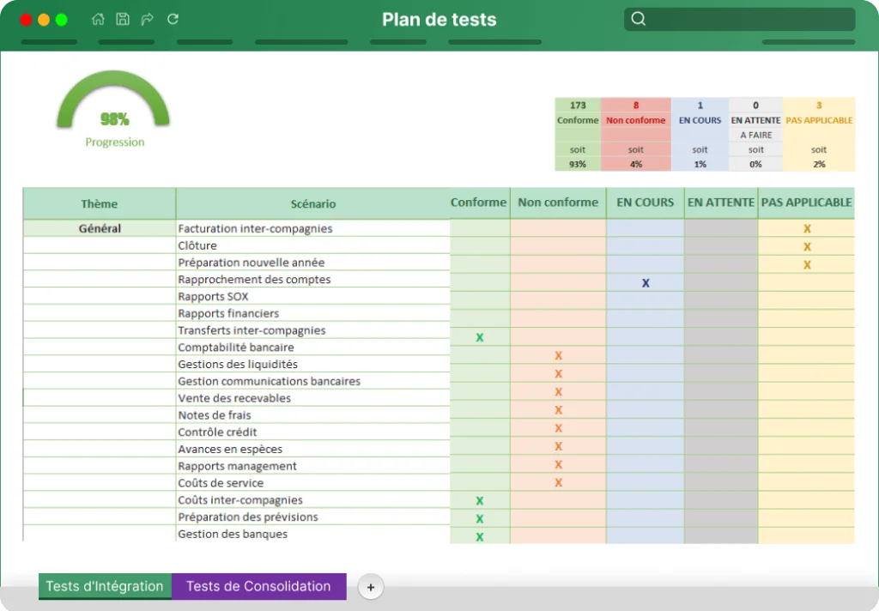Open the Tests de Consolidation tab
The image size is (879, 611).
coord(258,586)
